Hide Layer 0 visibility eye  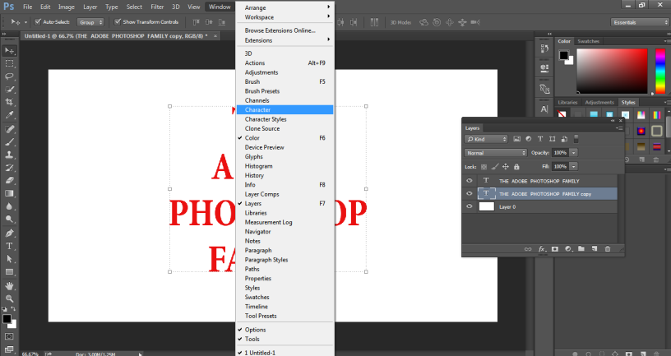pyautogui.click(x=469, y=206)
